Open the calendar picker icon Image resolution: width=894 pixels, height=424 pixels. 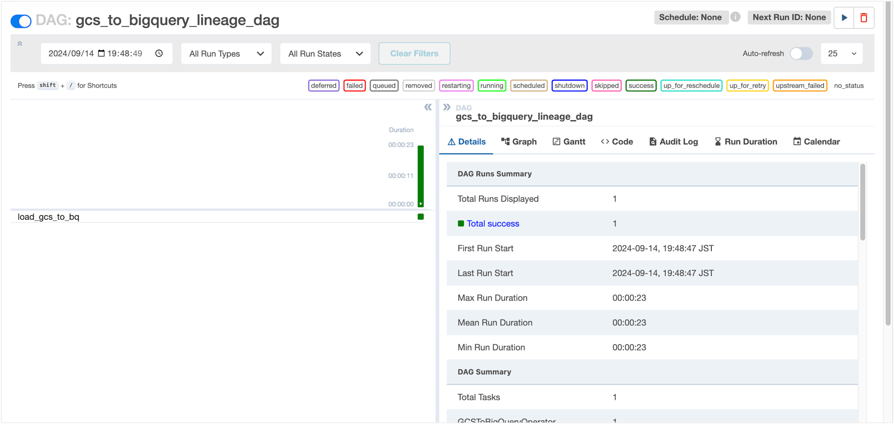101,53
